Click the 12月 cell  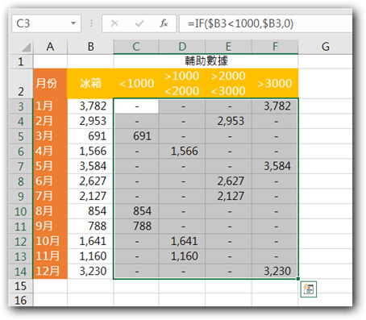(50, 271)
